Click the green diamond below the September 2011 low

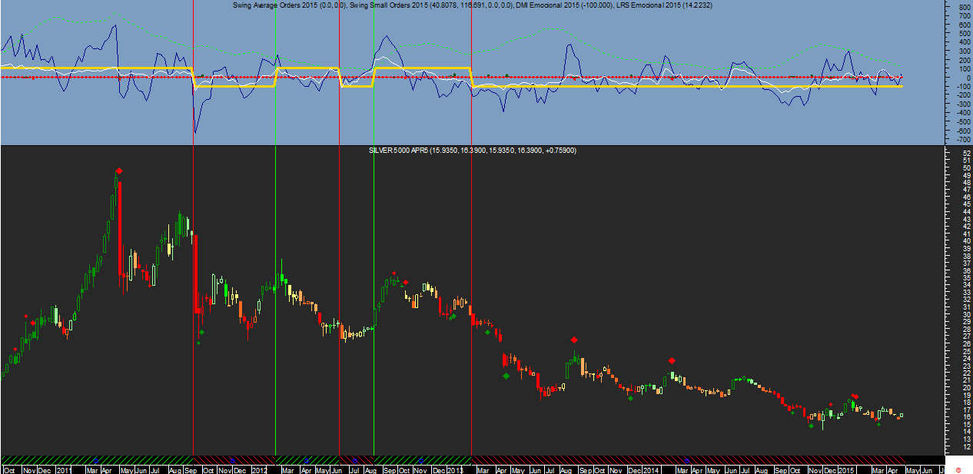pyautogui.click(x=201, y=333)
